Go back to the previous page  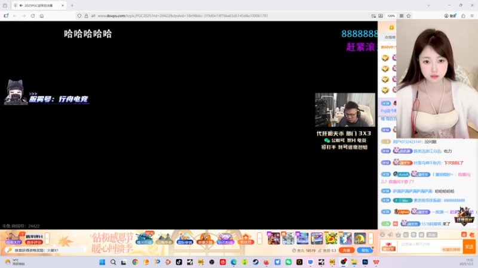(14, 16)
